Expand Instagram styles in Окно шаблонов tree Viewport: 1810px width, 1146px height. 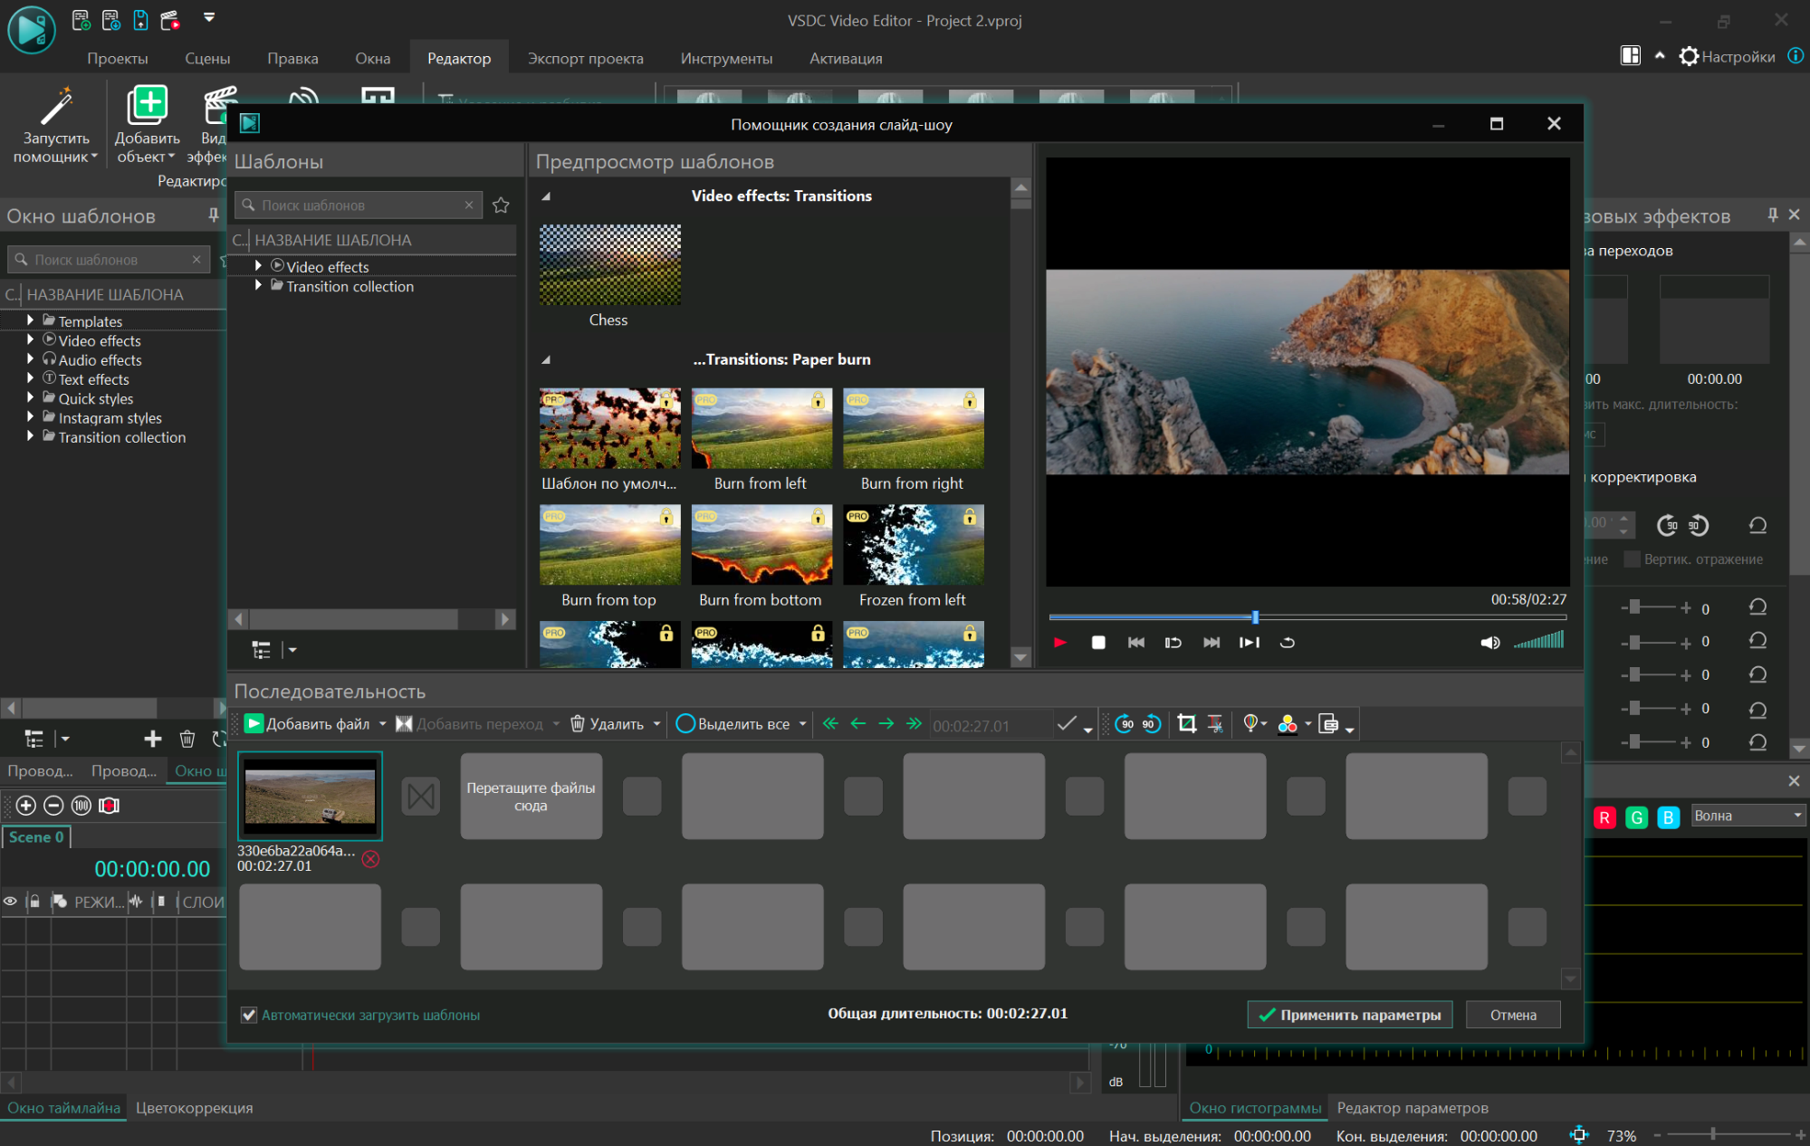tap(31, 417)
